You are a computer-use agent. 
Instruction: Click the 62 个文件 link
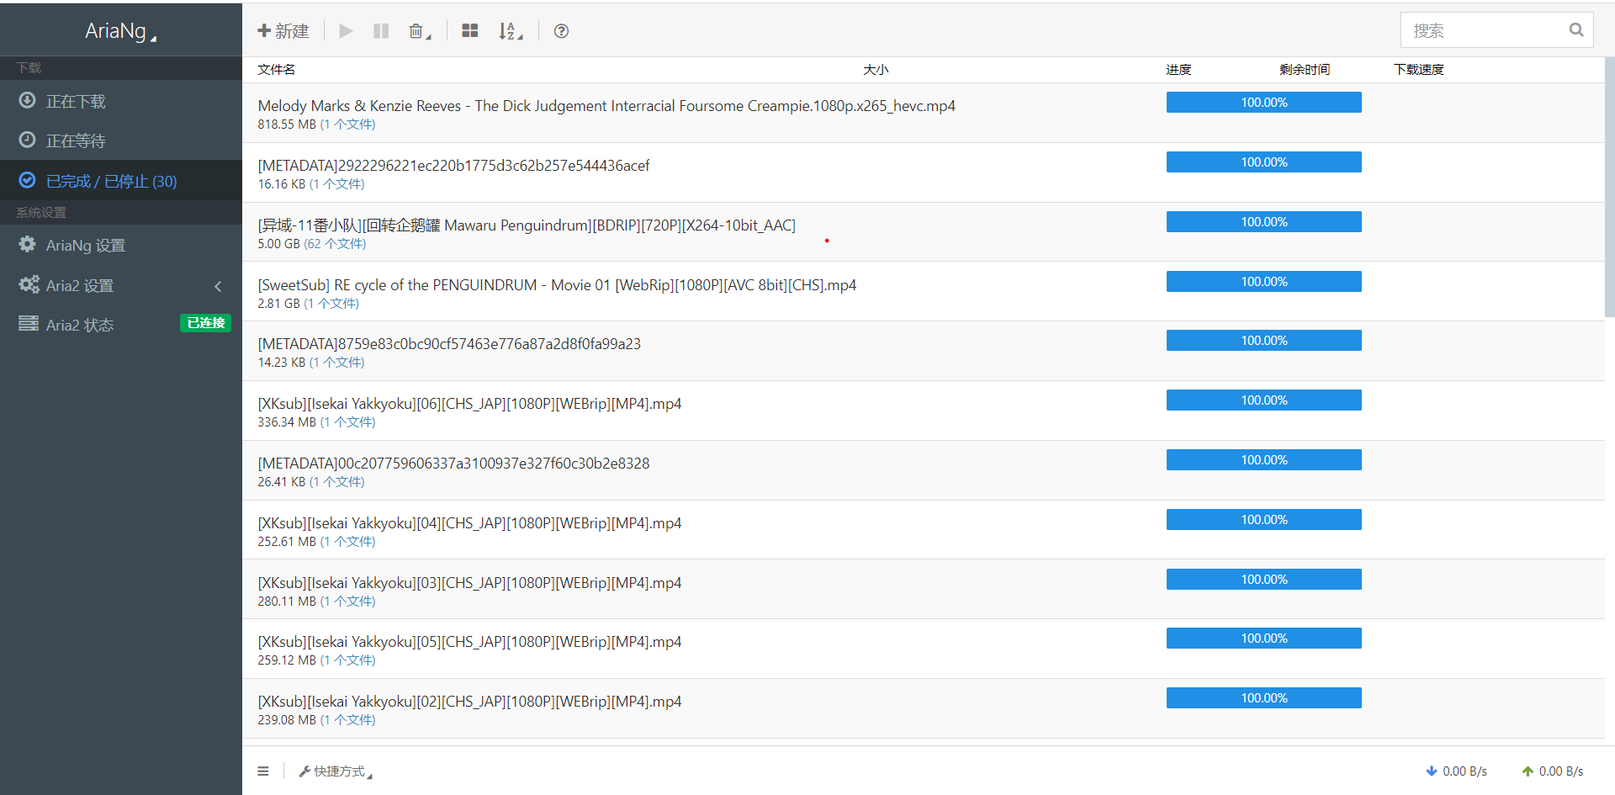coord(335,244)
